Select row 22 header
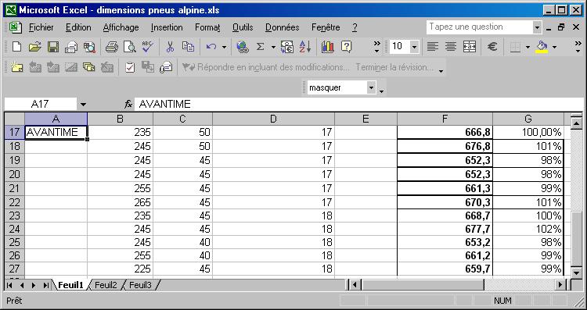The height and width of the screenshot is (310, 587). coord(14,202)
